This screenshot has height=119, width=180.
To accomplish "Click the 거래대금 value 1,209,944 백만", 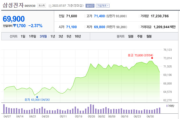I will (x=165, y=27).
